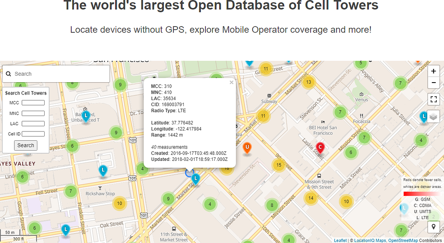Open cluster of 7 on Fell Street
Screen dimensions: 444x243
click(x=71, y=191)
